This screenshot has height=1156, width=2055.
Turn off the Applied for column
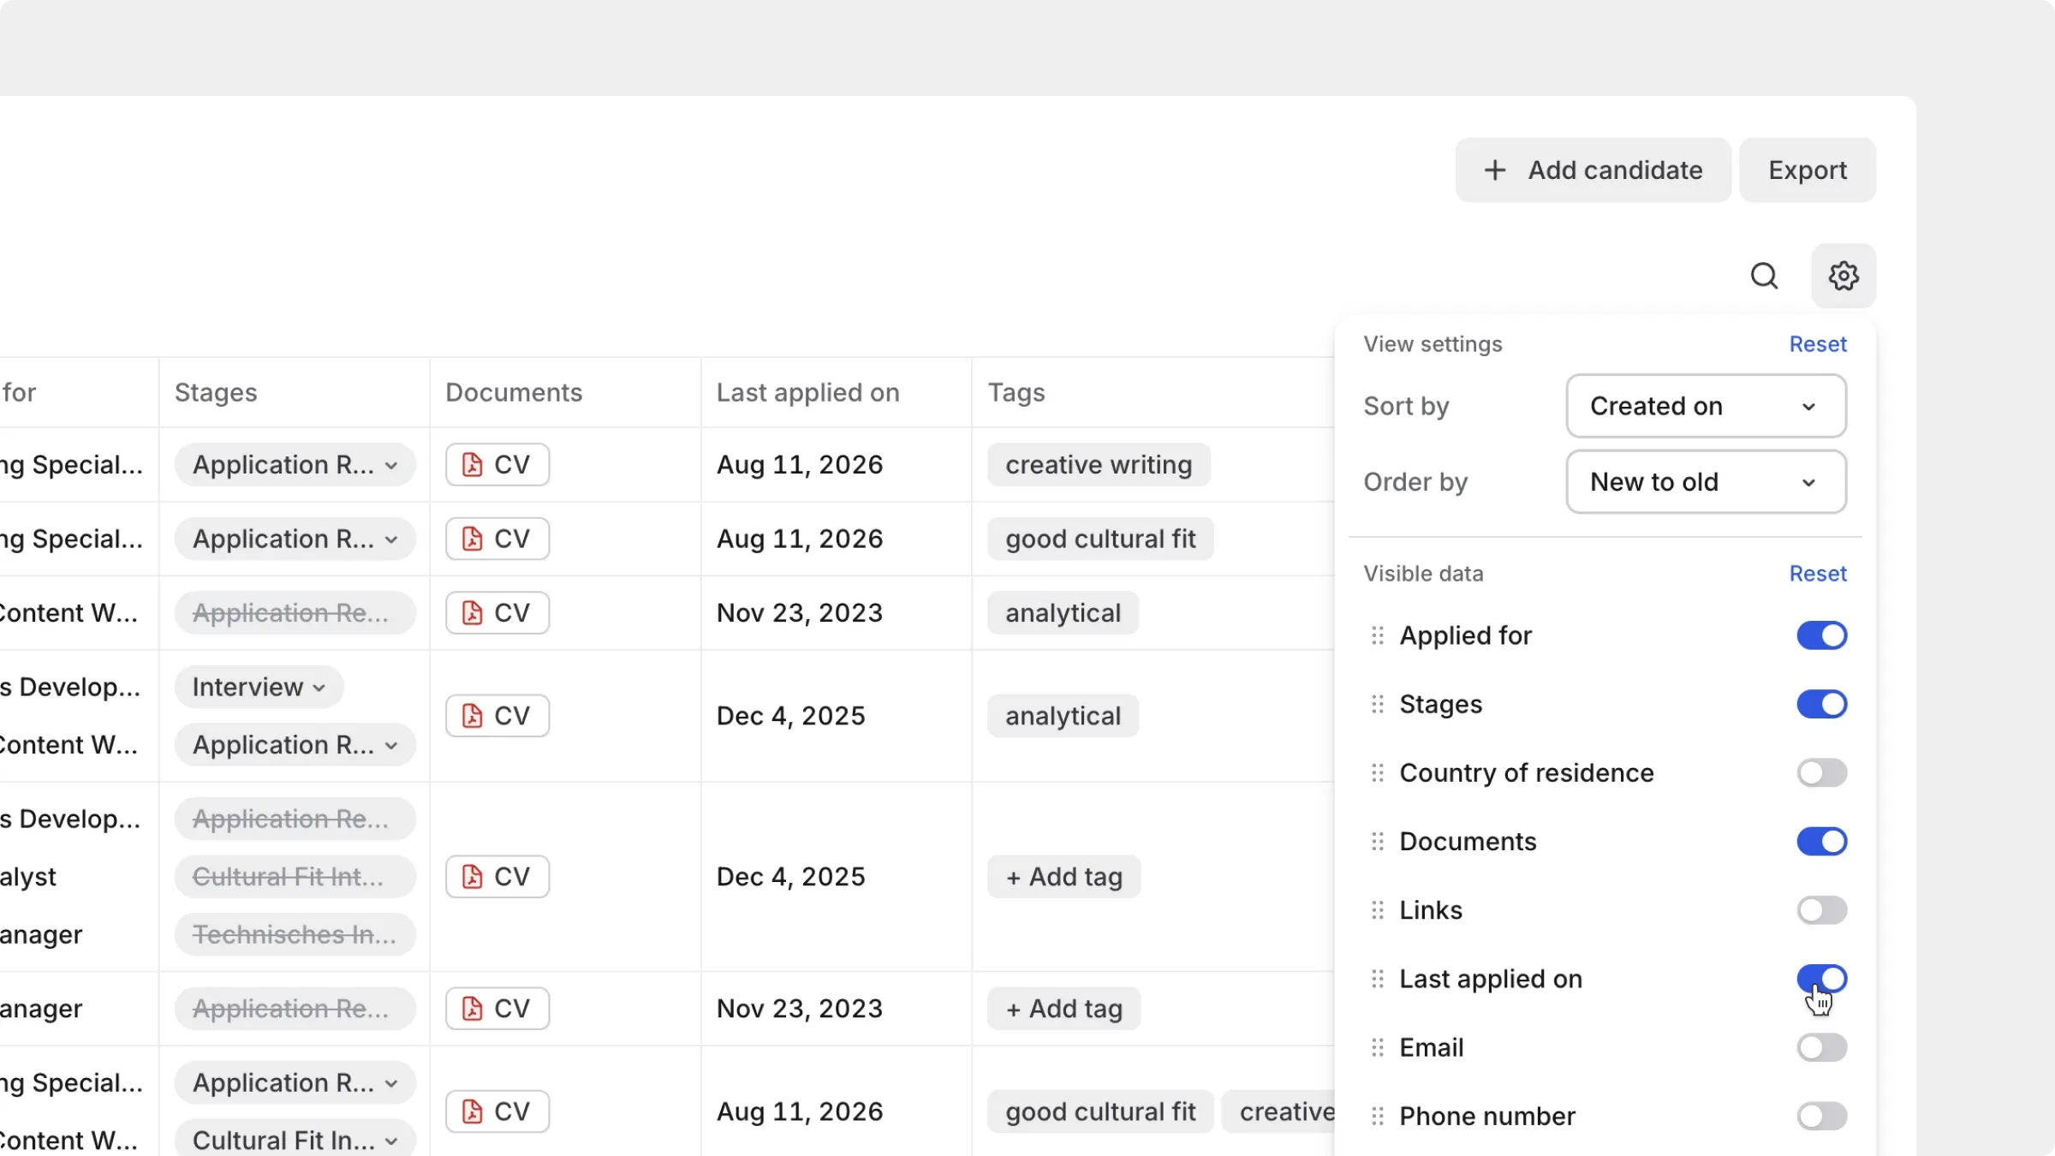click(x=1821, y=635)
